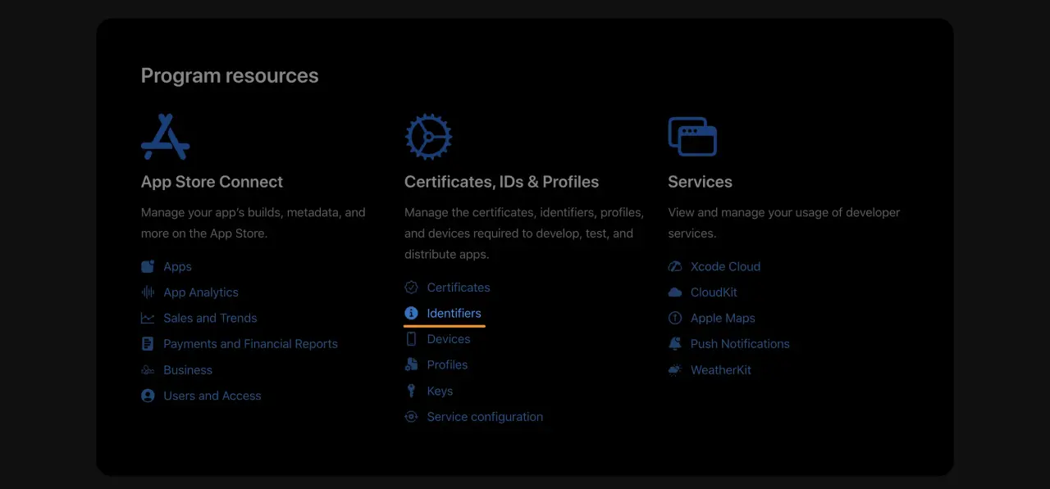Click the text "and devices required to develop, test, and"
Viewport: 1050px width, 489px height.
coord(518,233)
